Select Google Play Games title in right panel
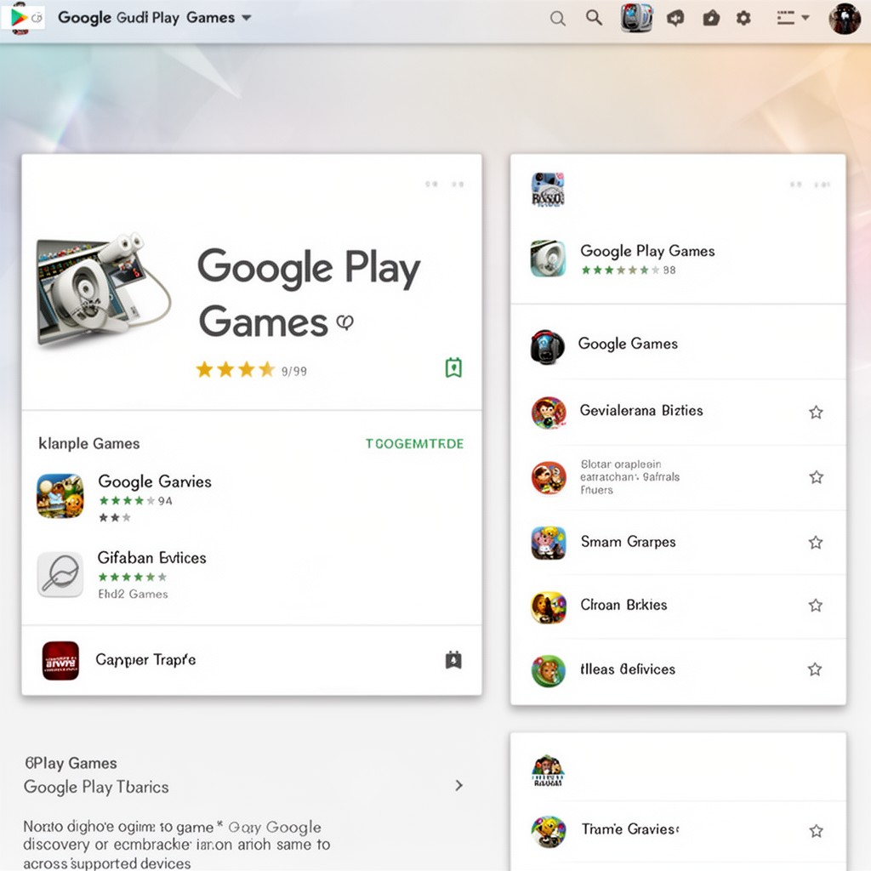 647,251
